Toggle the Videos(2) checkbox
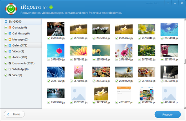This screenshot has height=121, width=186. point(6,51)
